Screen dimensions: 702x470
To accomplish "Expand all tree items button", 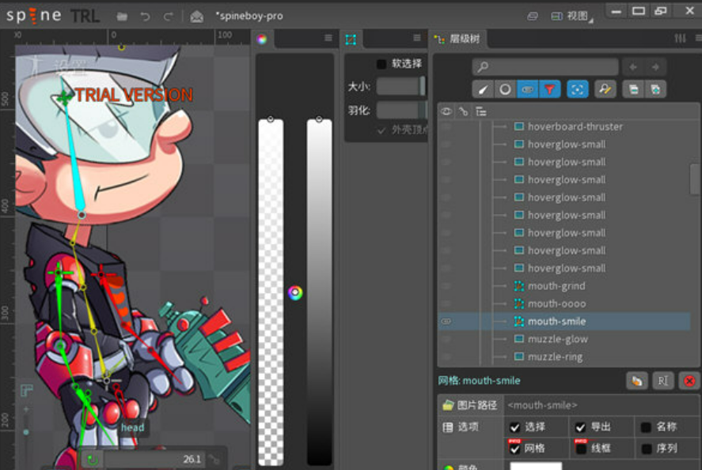I will coord(655,89).
